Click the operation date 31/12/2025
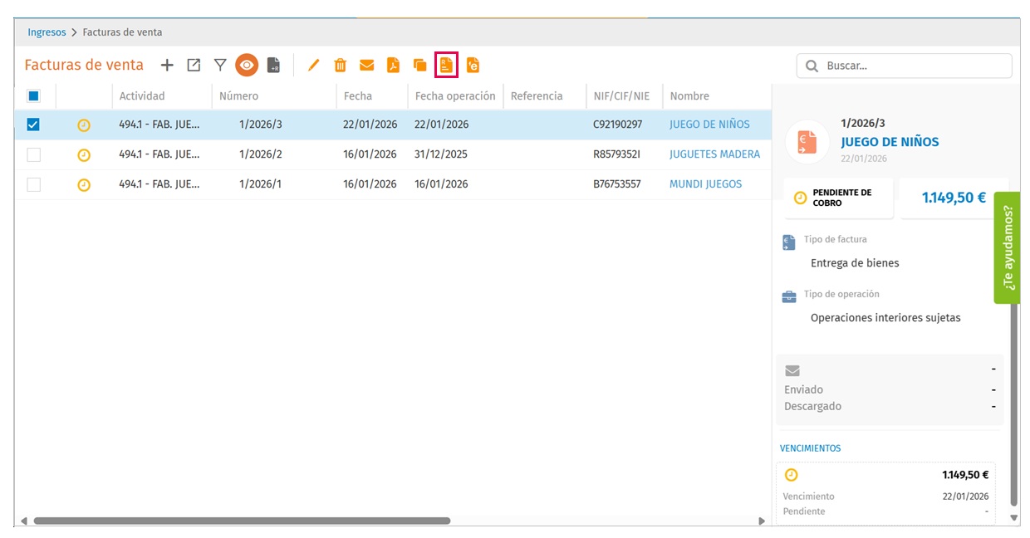Image resolution: width=1030 pixels, height=538 pixels. pyautogui.click(x=442, y=154)
